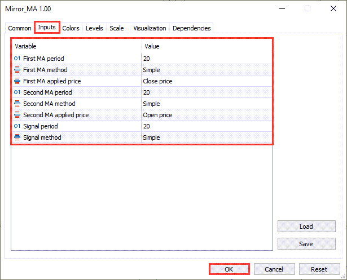Click the icon beside First MA applied price
Image resolution: width=347 pixels, height=280 pixels.
coord(17,81)
